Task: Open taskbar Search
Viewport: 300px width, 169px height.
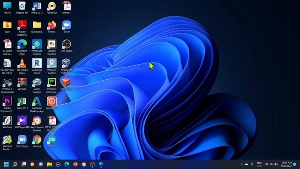Action: [15, 164]
